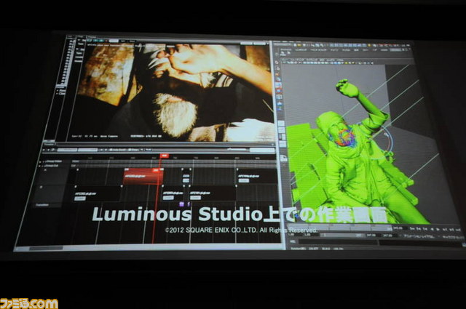Activate the Maya Rotate tool

coord(279,86)
